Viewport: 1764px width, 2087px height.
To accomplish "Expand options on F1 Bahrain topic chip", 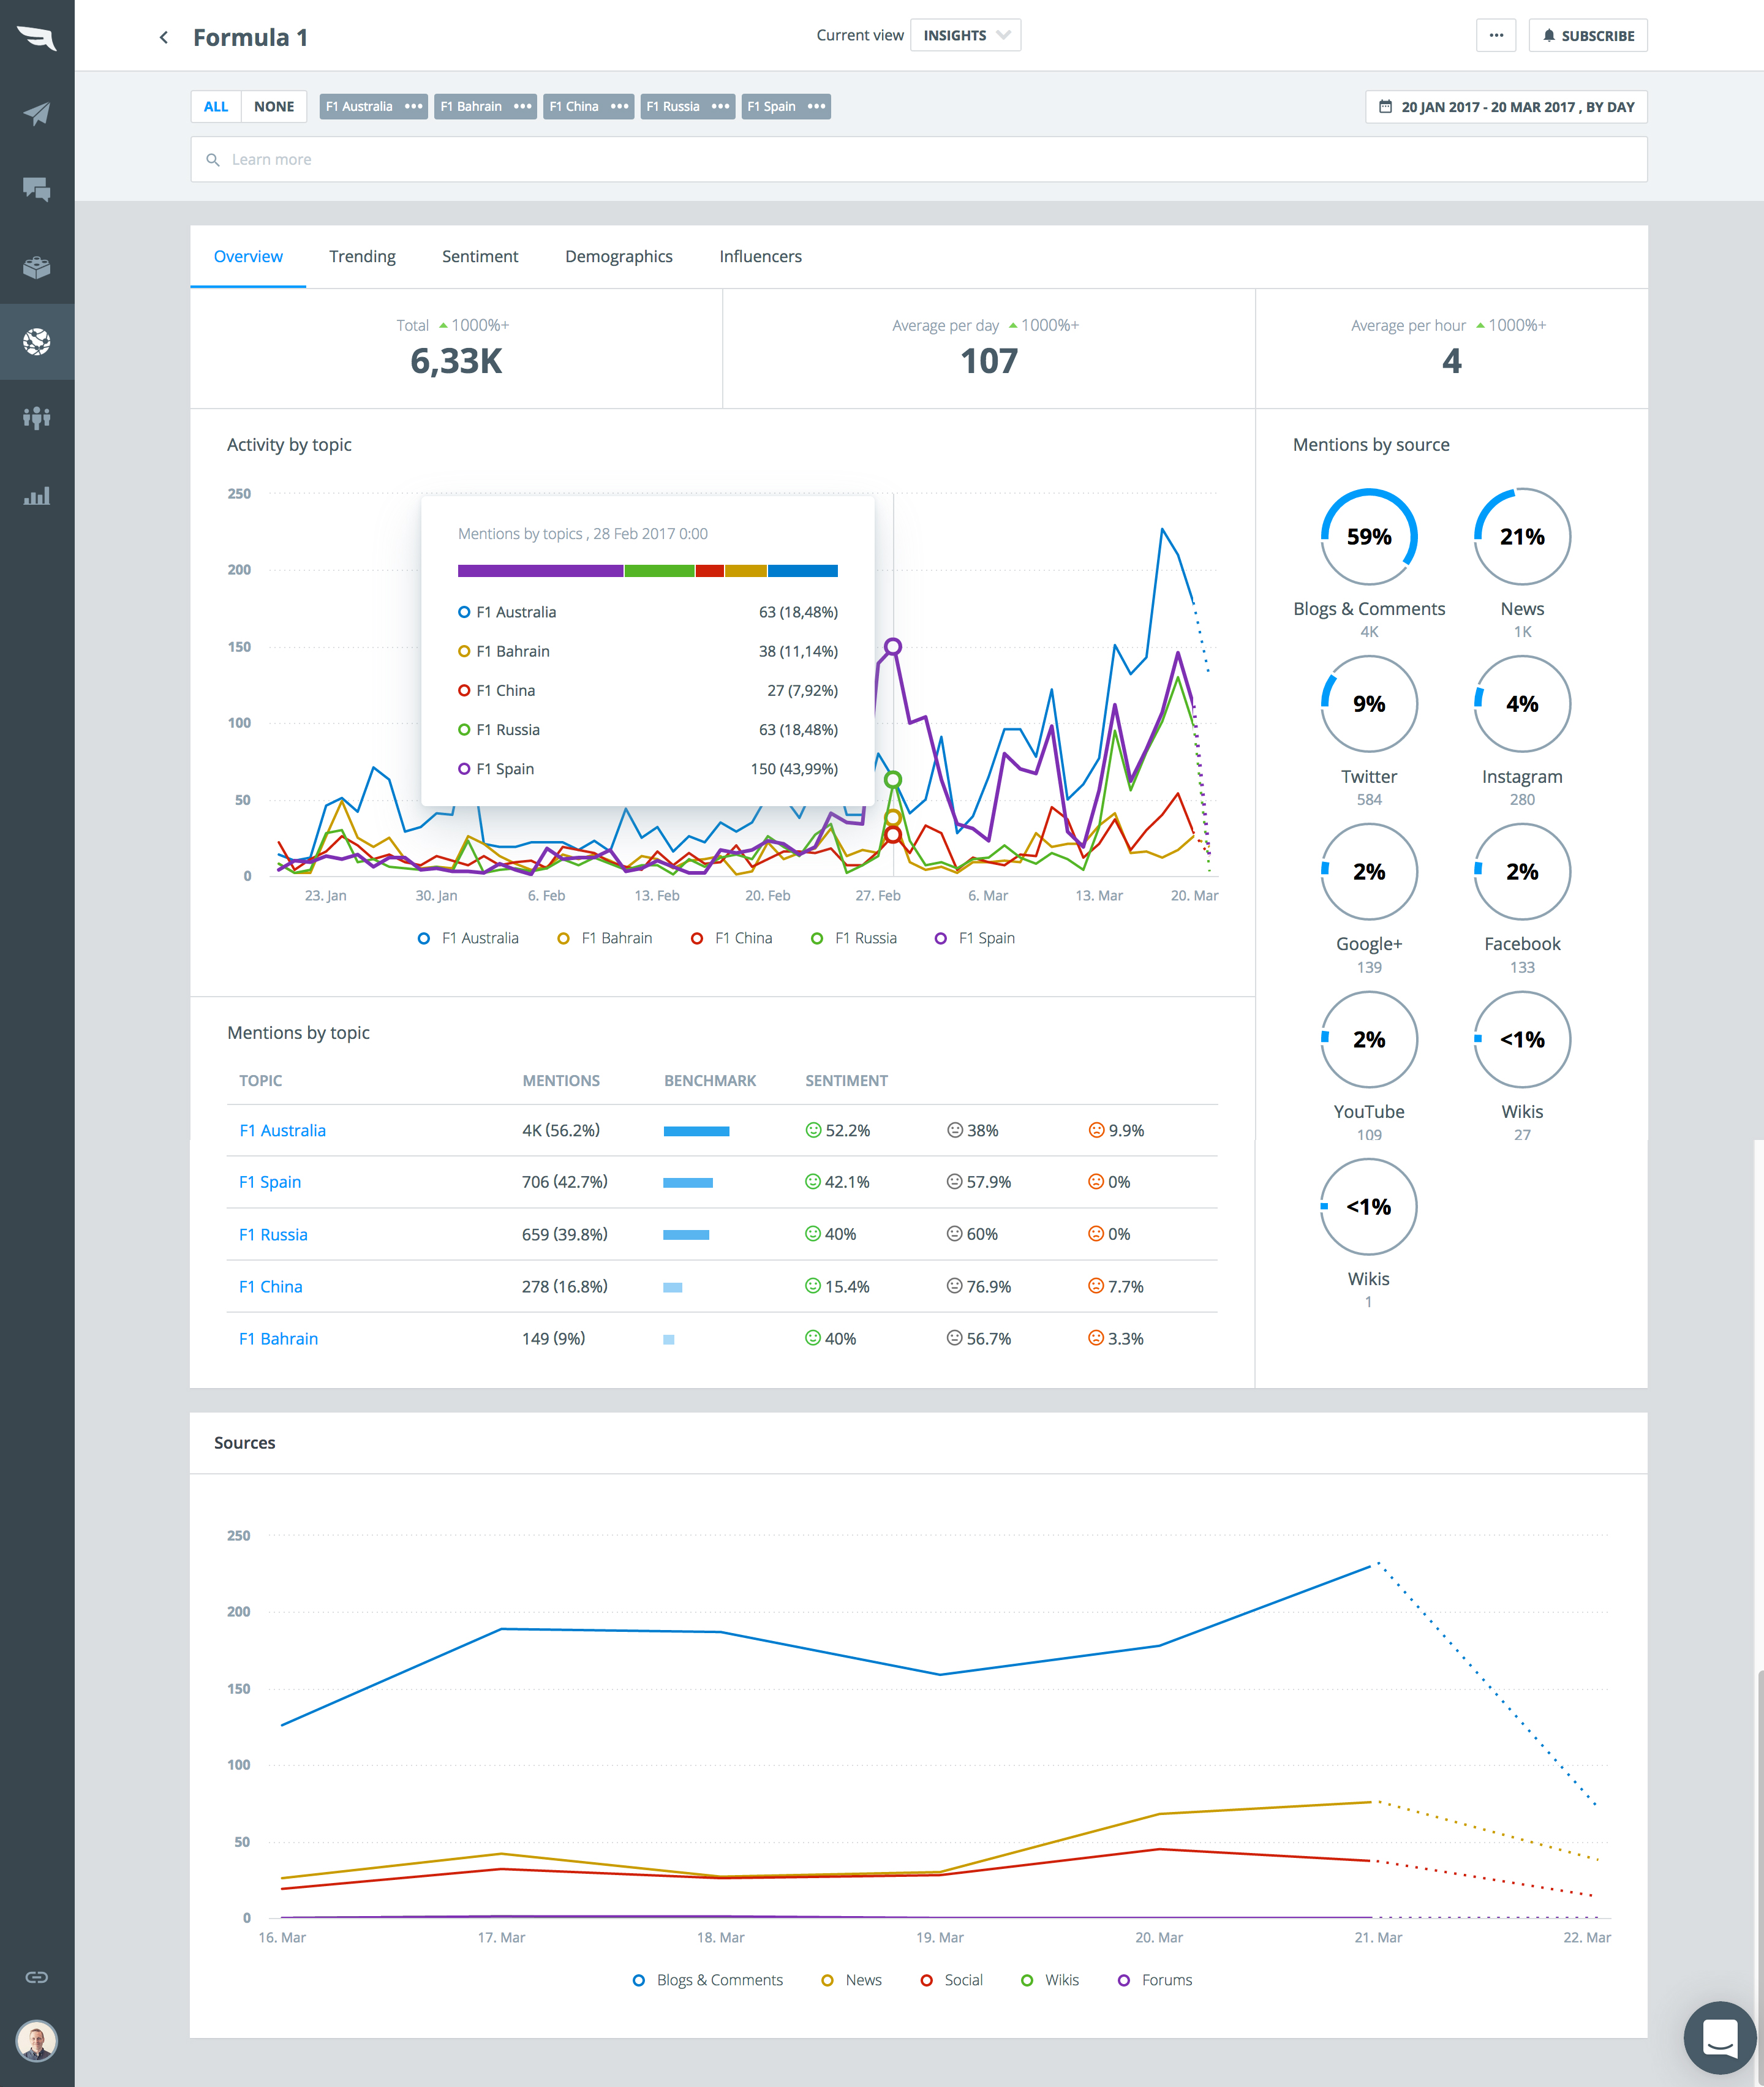I will tap(523, 107).
